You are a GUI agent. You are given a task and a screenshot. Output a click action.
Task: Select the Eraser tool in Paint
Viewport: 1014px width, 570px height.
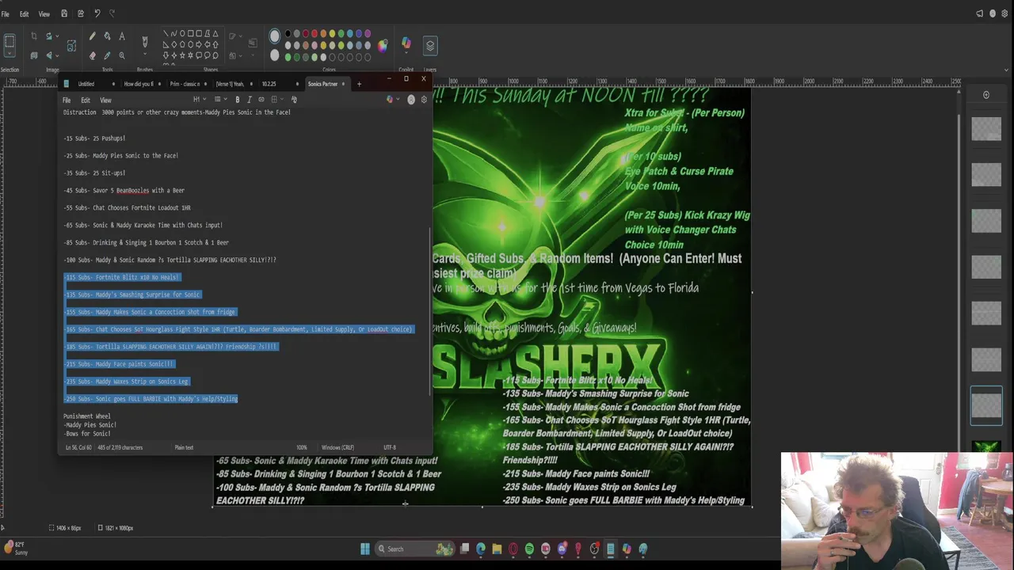pos(92,55)
